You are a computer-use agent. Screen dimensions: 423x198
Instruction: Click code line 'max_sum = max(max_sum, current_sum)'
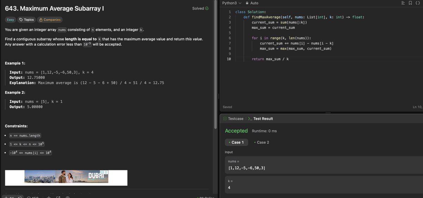click(x=295, y=48)
